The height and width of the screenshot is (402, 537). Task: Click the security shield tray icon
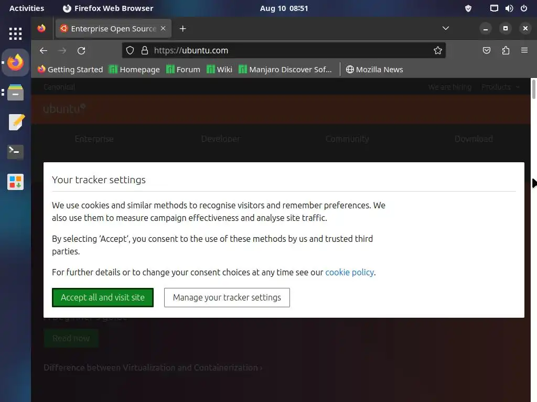[468, 8]
